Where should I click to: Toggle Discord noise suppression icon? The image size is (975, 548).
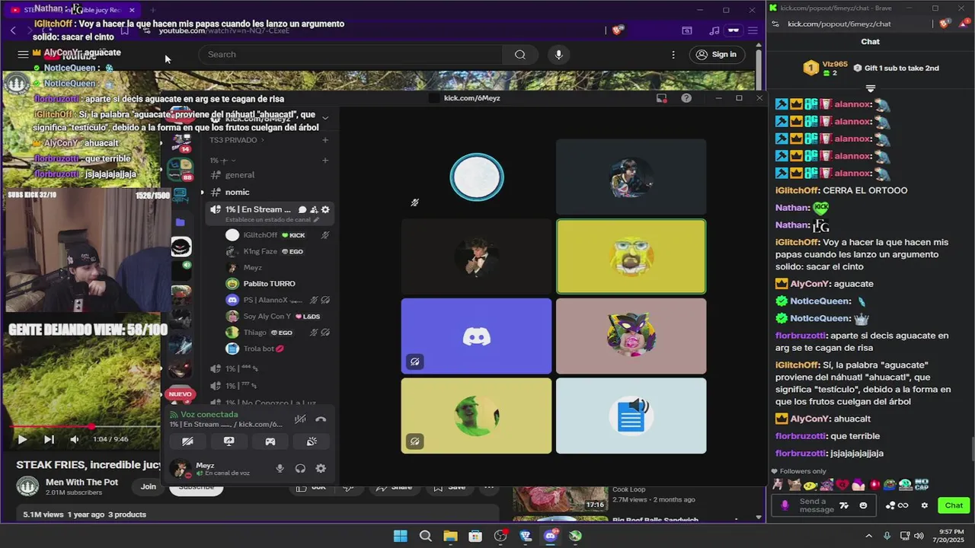point(301,419)
